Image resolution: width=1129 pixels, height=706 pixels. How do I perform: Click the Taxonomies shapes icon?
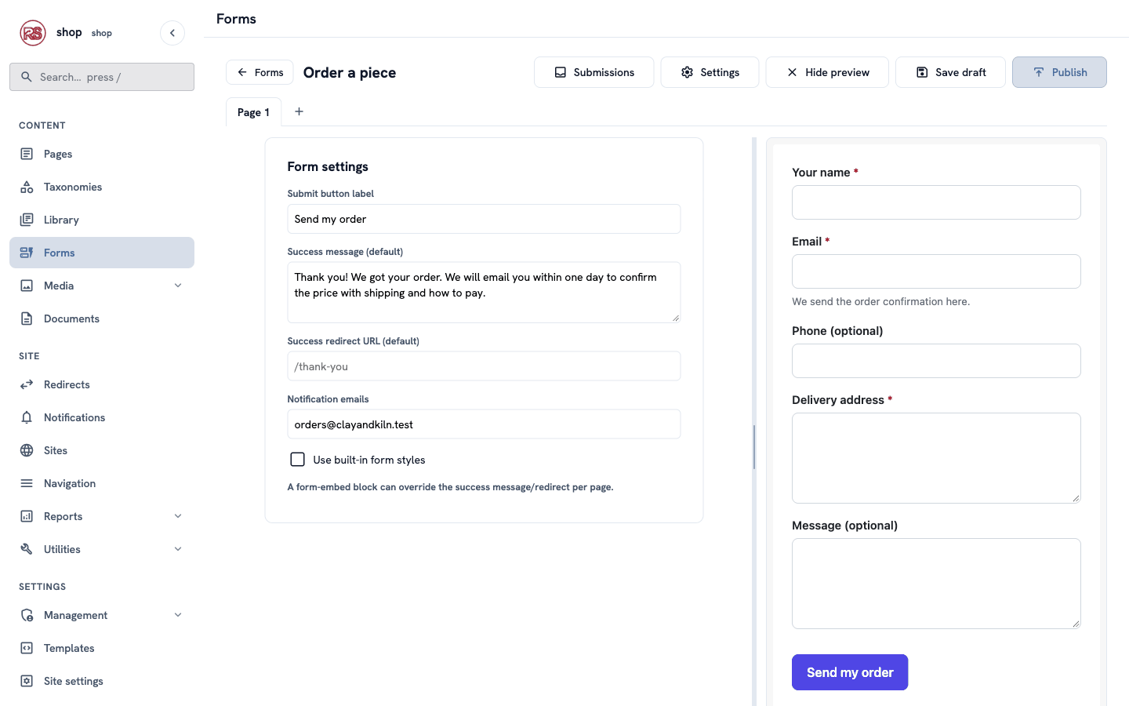[27, 187]
